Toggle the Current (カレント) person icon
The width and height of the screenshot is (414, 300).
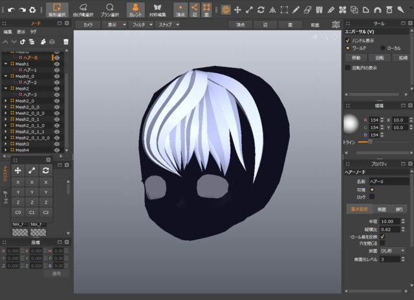click(x=135, y=10)
